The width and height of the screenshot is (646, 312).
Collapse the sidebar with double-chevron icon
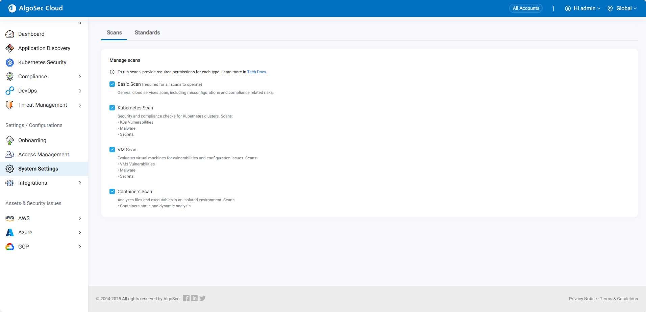pos(80,23)
